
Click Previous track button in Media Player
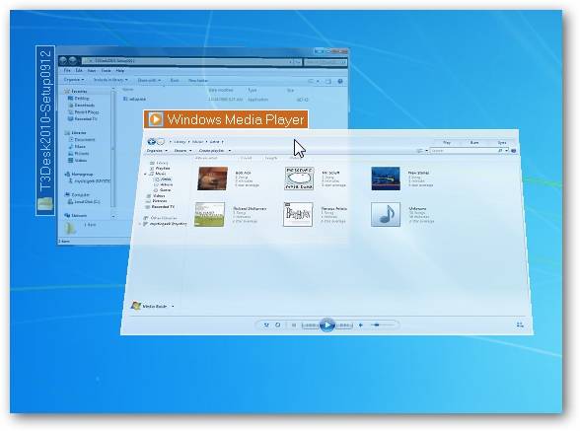[310, 325]
